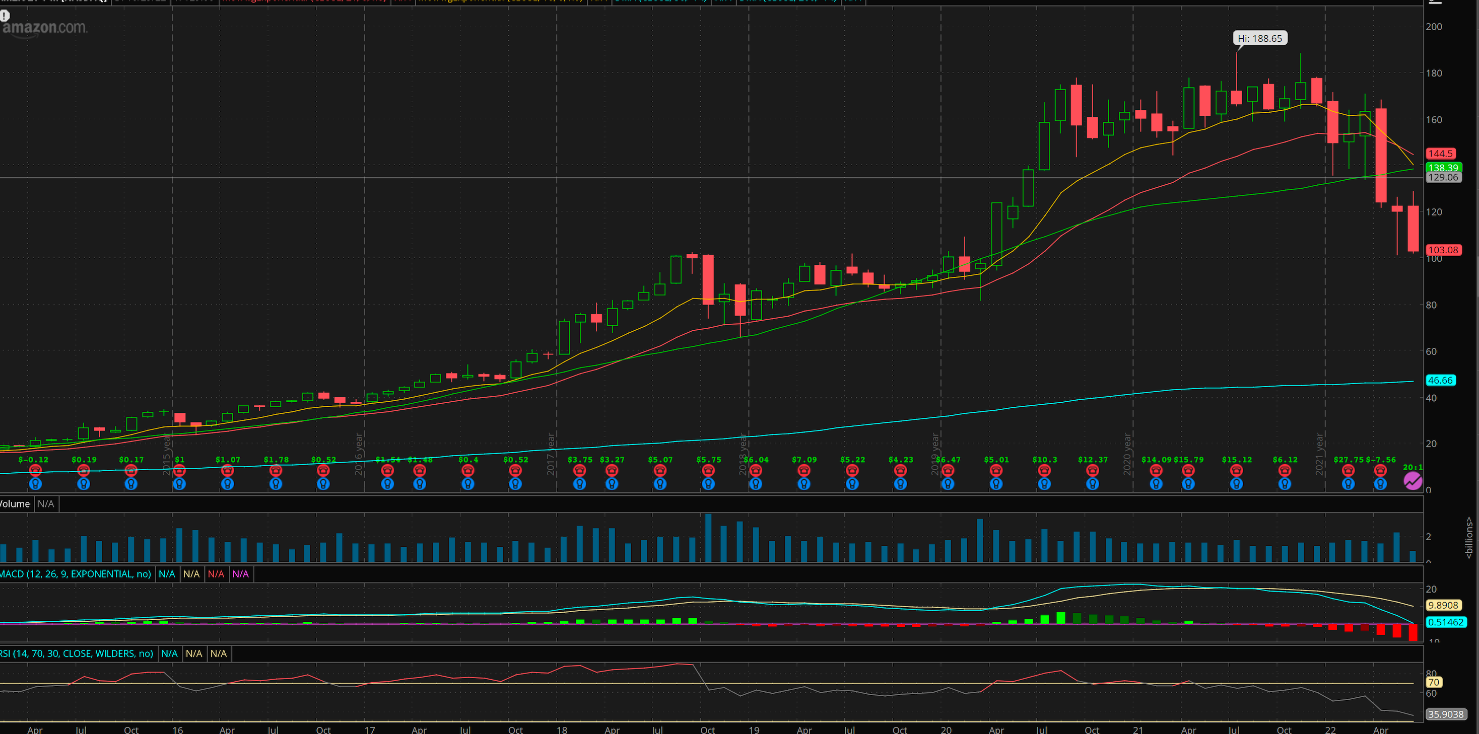Click the conference call icon under $-0.12
The image size is (1479, 734).
coord(35,471)
